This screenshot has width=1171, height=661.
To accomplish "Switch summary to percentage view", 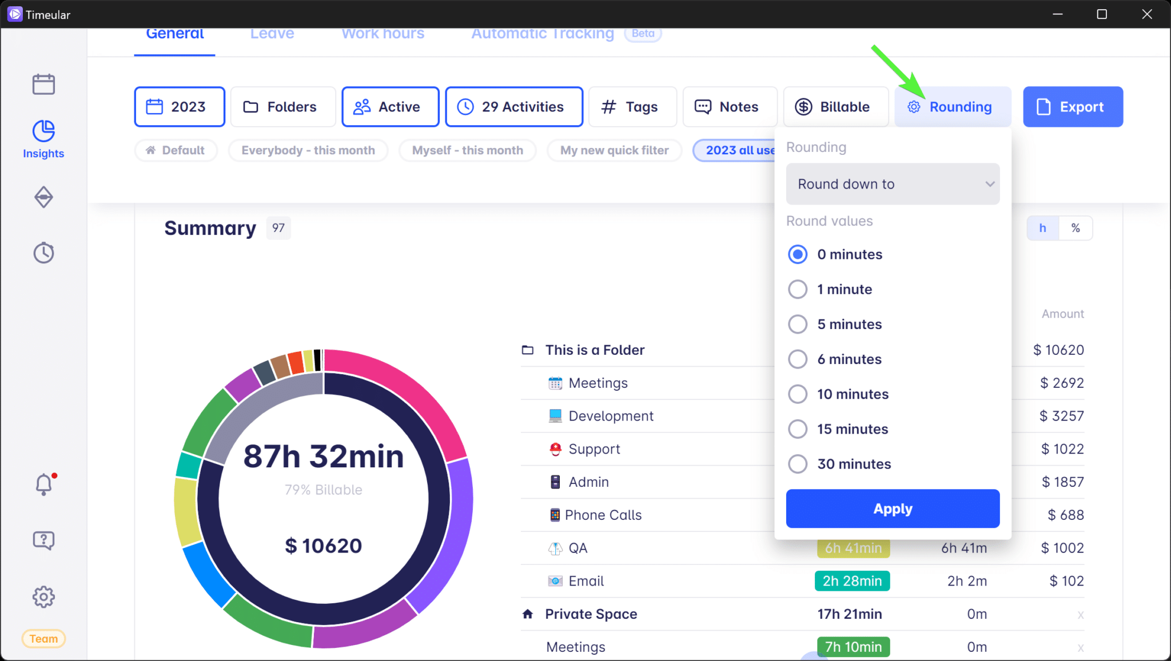I will click(x=1076, y=228).
